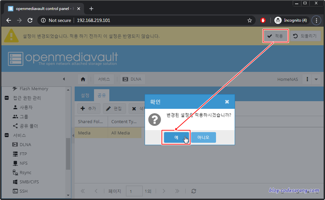This screenshot has width=325, height=200.
Task: Collapse the sidebar with the left arrow
Action: tap(64, 79)
